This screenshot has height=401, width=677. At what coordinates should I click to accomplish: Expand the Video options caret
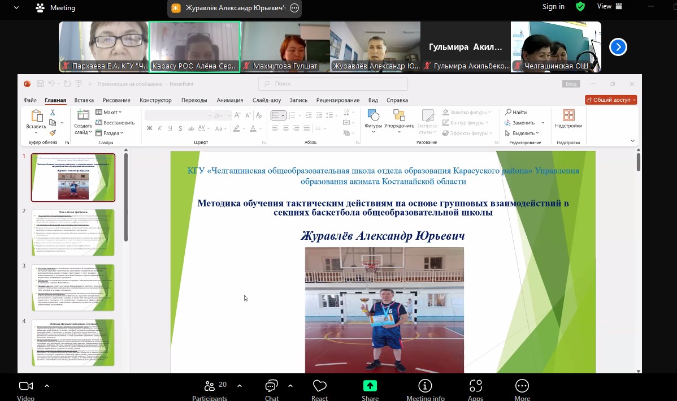(47, 386)
